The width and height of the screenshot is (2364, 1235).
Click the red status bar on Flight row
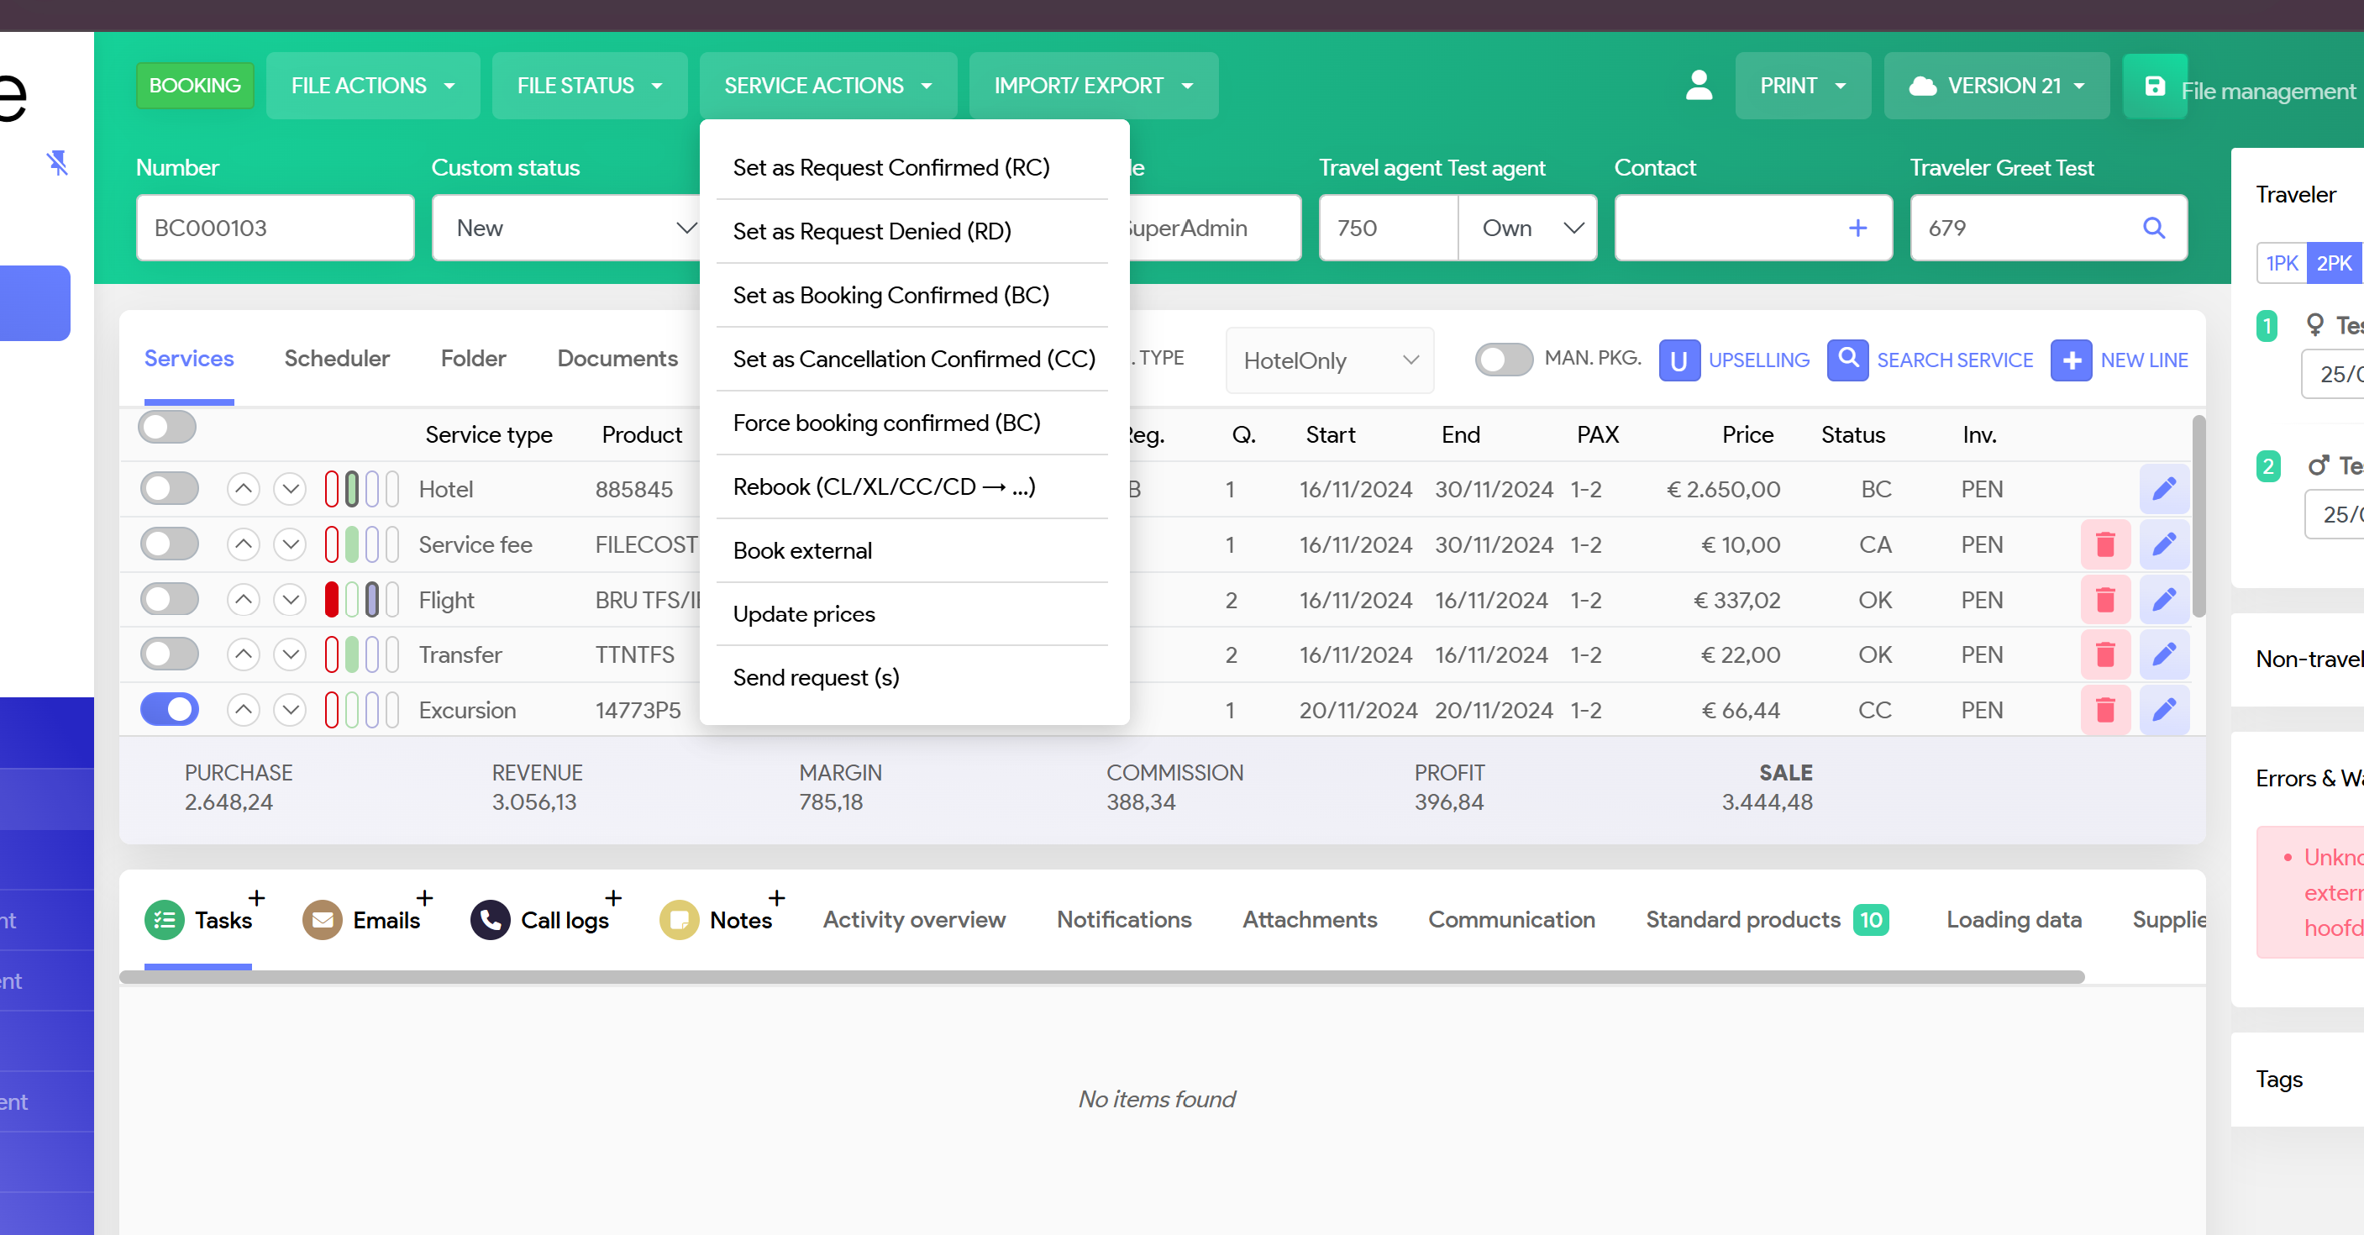click(x=332, y=600)
